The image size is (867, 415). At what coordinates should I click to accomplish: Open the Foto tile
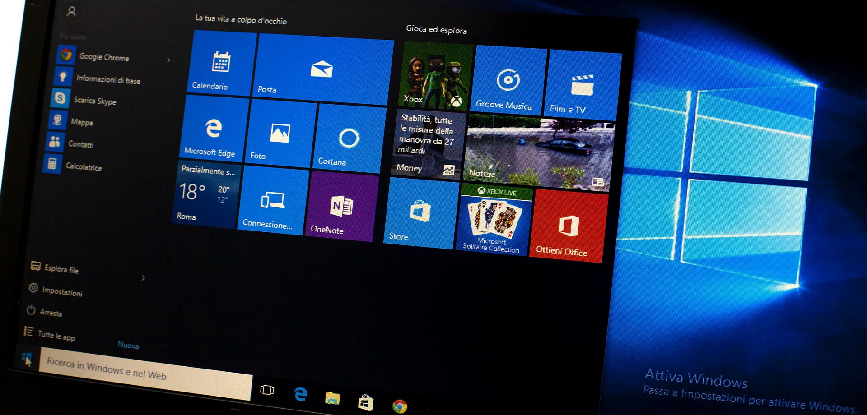point(280,134)
